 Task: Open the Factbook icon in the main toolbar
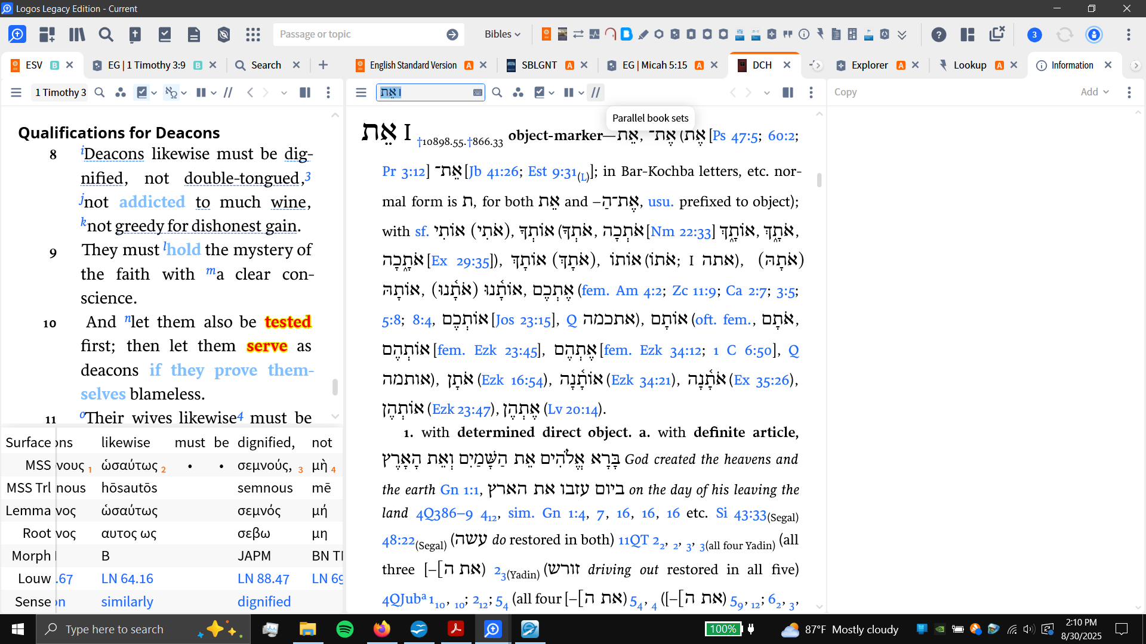click(x=135, y=35)
